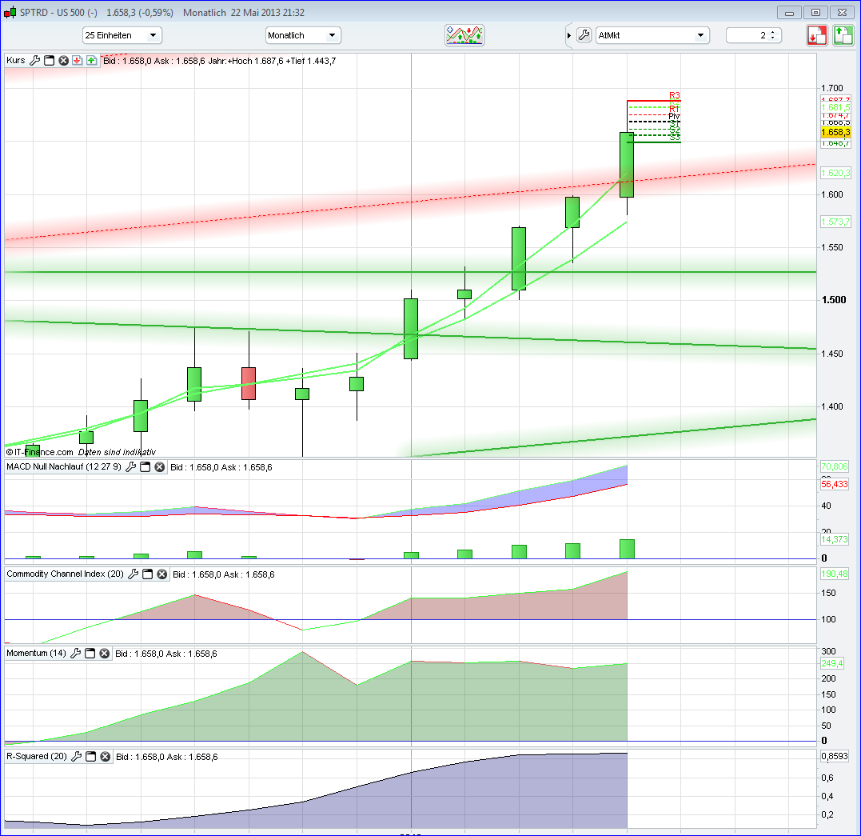Click the Commodity Channel Index (20) label
861x836 pixels.
point(66,574)
